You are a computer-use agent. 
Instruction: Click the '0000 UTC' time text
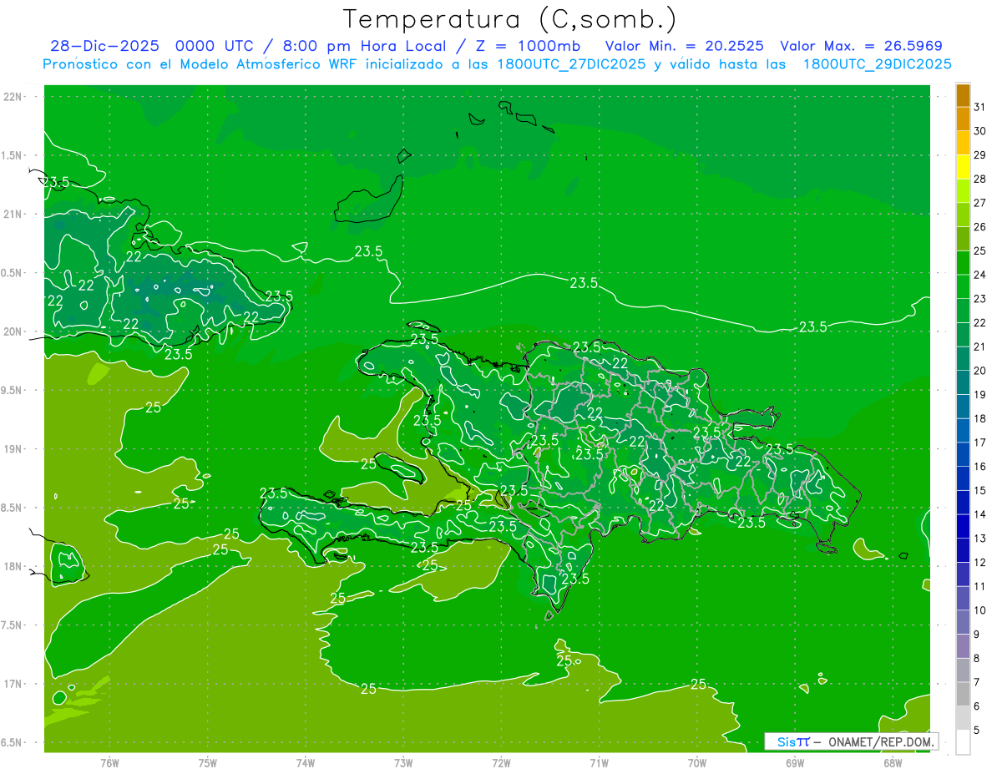pyautogui.click(x=215, y=46)
